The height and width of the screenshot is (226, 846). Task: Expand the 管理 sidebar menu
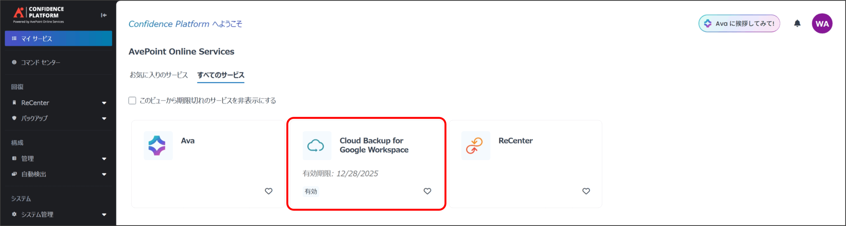(x=104, y=159)
